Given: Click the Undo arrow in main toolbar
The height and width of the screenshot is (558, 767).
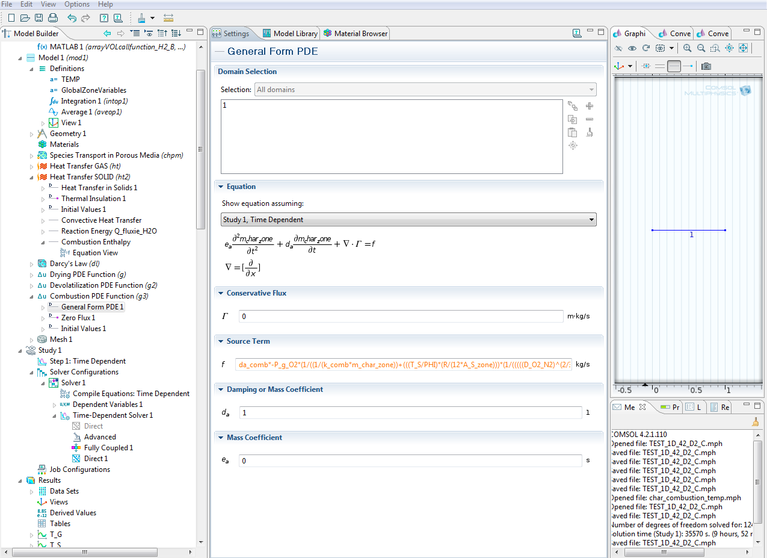Looking at the screenshot, I should (72, 18).
